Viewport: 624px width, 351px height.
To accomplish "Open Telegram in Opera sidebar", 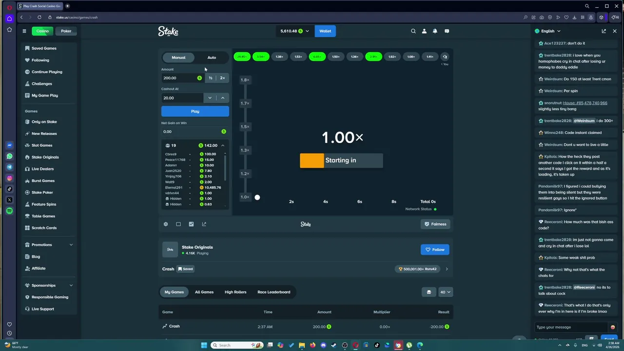I will click(x=9, y=167).
